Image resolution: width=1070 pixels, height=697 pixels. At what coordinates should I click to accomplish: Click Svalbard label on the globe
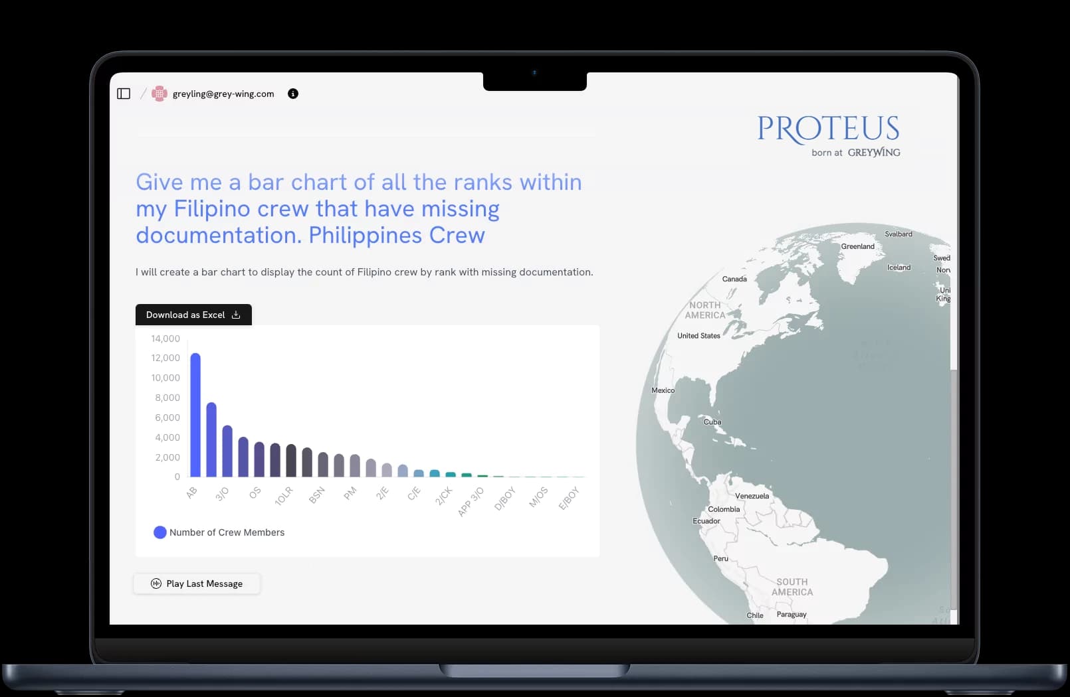[x=899, y=234]
